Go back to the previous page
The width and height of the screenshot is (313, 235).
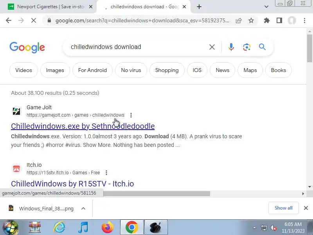click(x=9, y=20)
